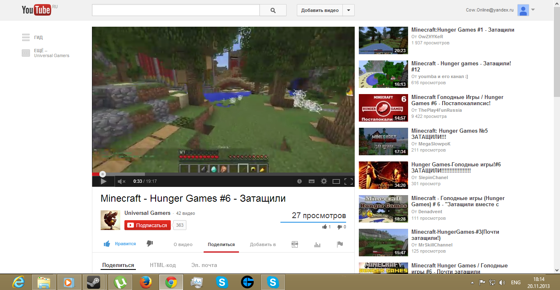Click the 363 subscriber count
560x290 pixels.
coord(180,225)
